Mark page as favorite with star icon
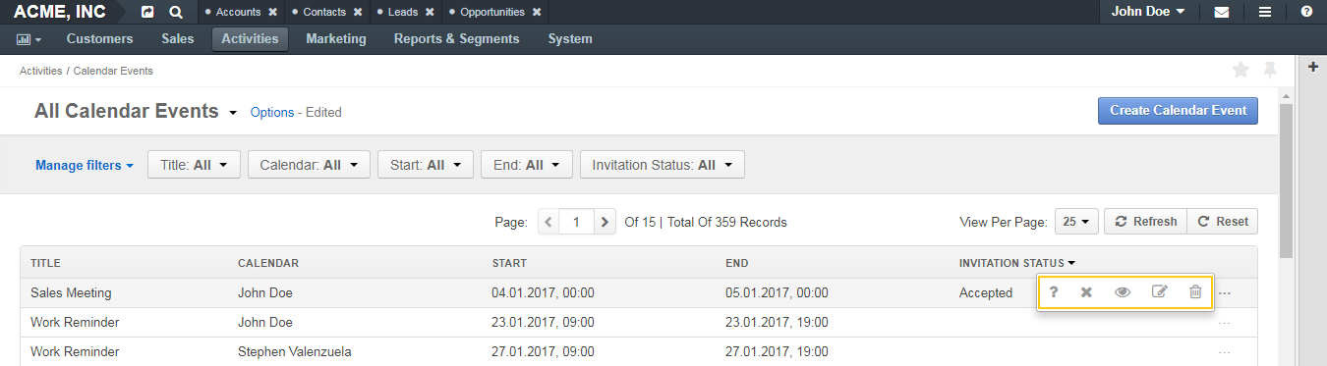Viewport: 1327px width, 366px height. pyautogui.click(x=1240, y=70)
